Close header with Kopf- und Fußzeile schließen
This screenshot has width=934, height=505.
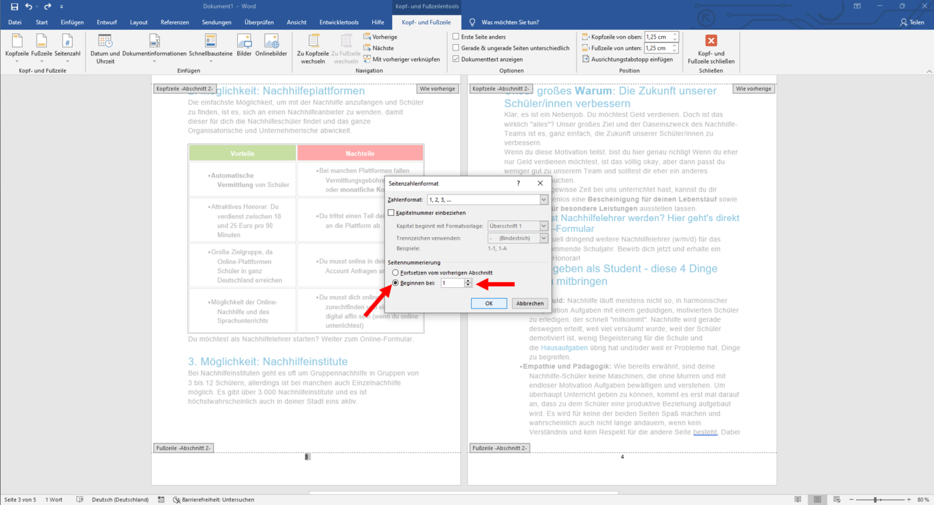711,49
